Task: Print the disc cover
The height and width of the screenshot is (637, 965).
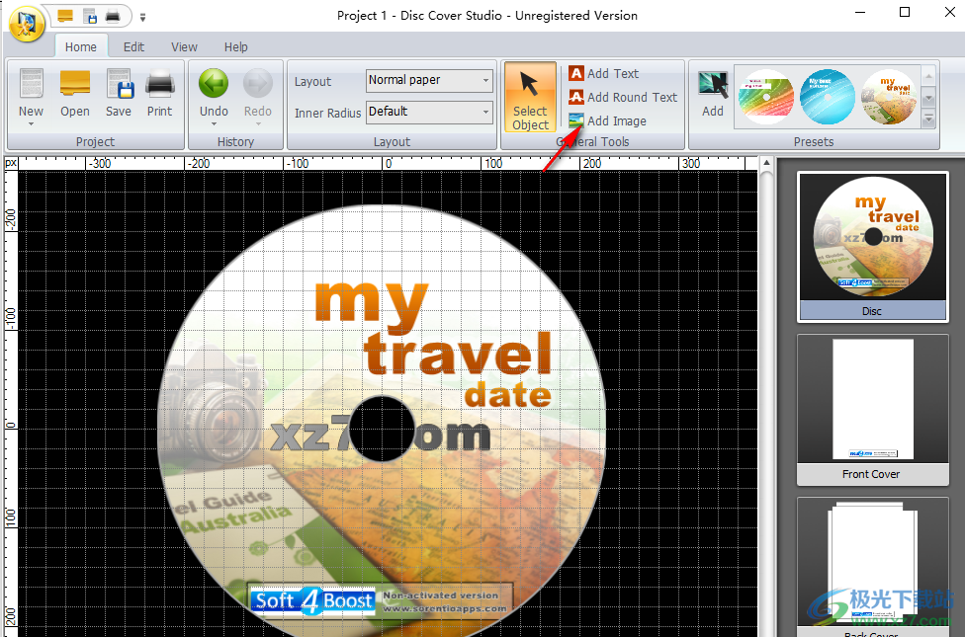Action: point(159,94)
